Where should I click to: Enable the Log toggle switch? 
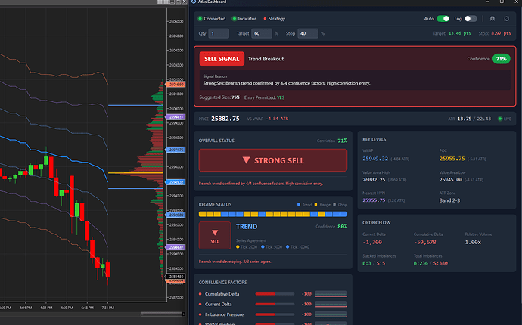[x=471, y=18]
